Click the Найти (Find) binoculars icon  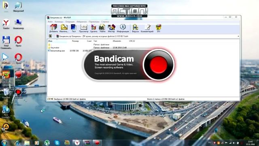[102, 28]
